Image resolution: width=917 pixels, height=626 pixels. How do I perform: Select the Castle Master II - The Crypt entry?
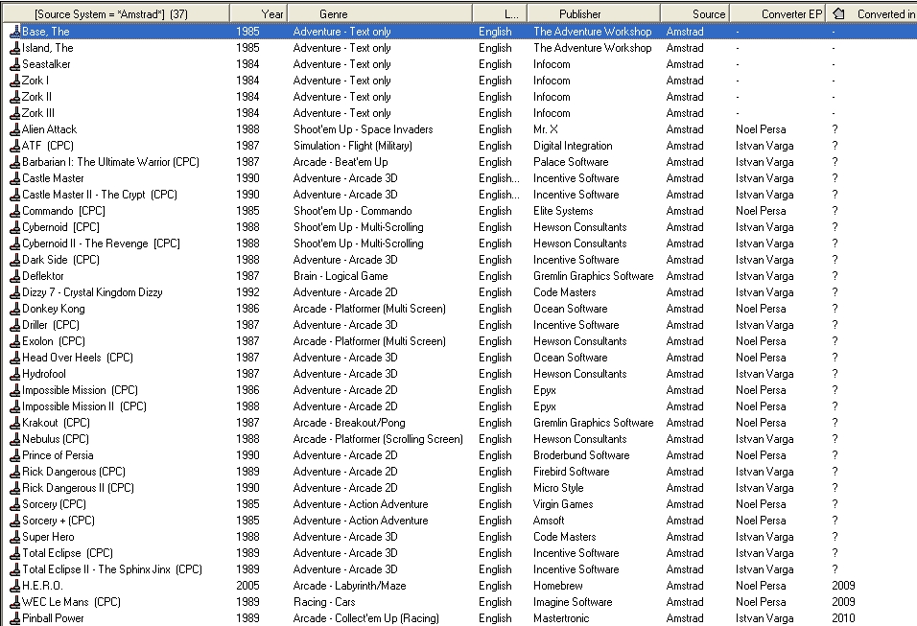tap(100, 195)
